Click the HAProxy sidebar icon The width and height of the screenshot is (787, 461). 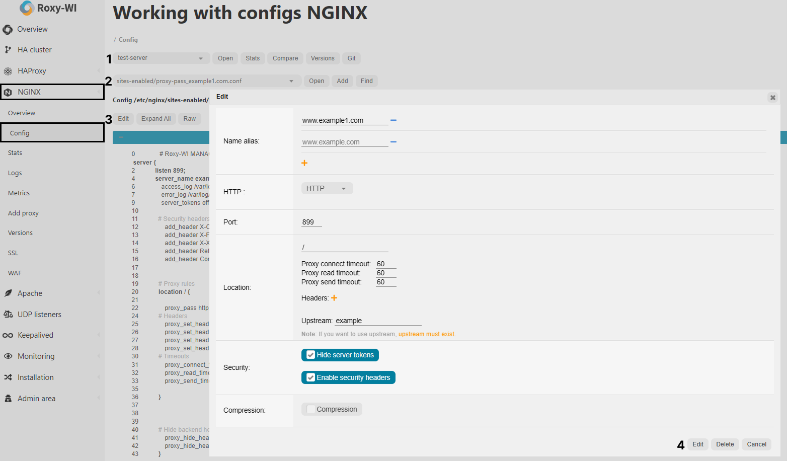8,71
